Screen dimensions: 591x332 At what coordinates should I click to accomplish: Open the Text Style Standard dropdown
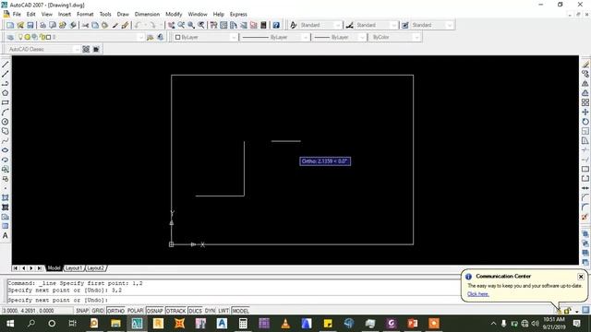(320, 25)
